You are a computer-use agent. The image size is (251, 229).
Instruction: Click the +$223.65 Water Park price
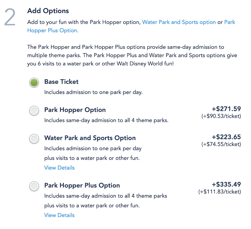pos(226,137)
